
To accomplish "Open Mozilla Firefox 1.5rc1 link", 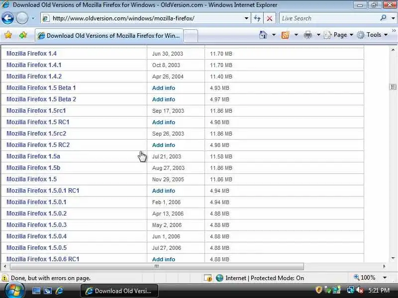I will 36,110.
